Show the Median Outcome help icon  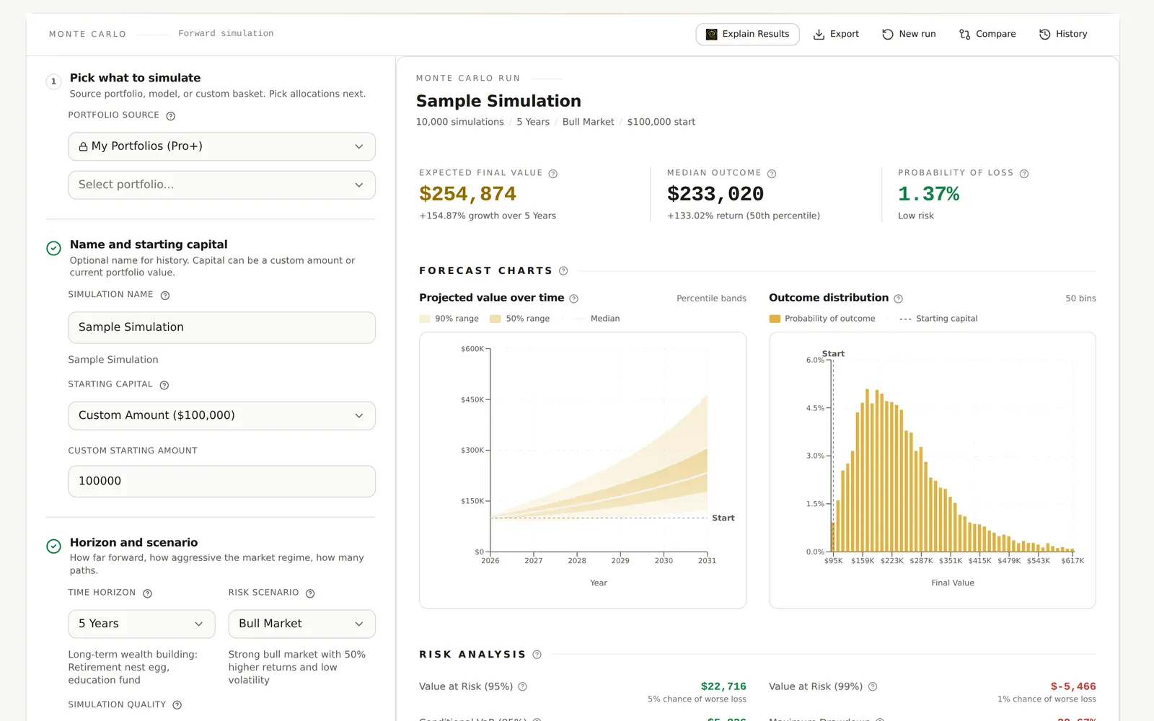point(772,174)
